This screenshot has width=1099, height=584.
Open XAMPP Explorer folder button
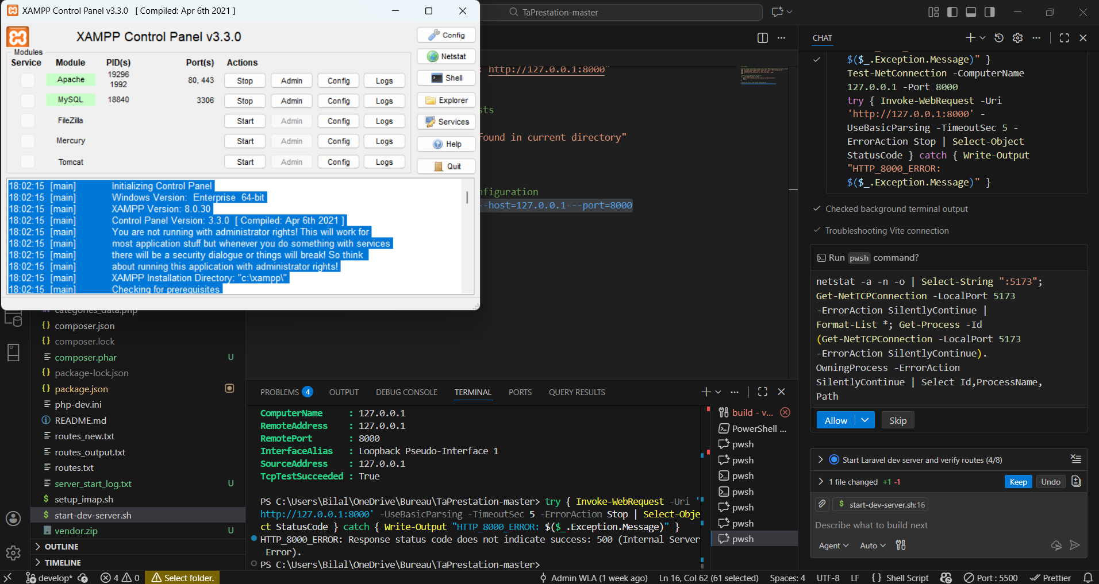pyautogui.click(x=446, y=100)
